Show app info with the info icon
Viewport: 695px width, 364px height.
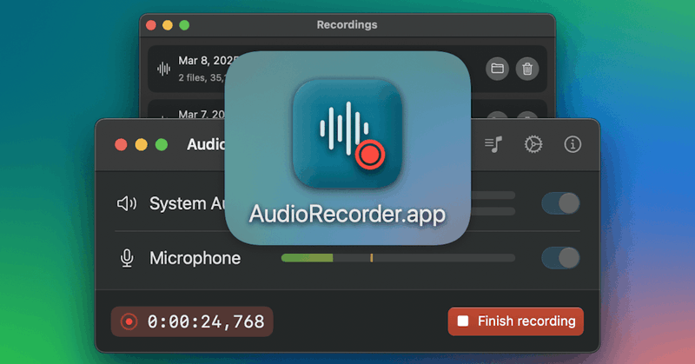click(573, 144)
